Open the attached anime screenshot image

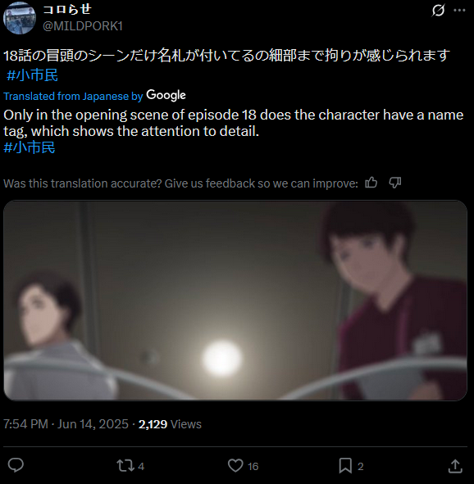tap(235, 301)
